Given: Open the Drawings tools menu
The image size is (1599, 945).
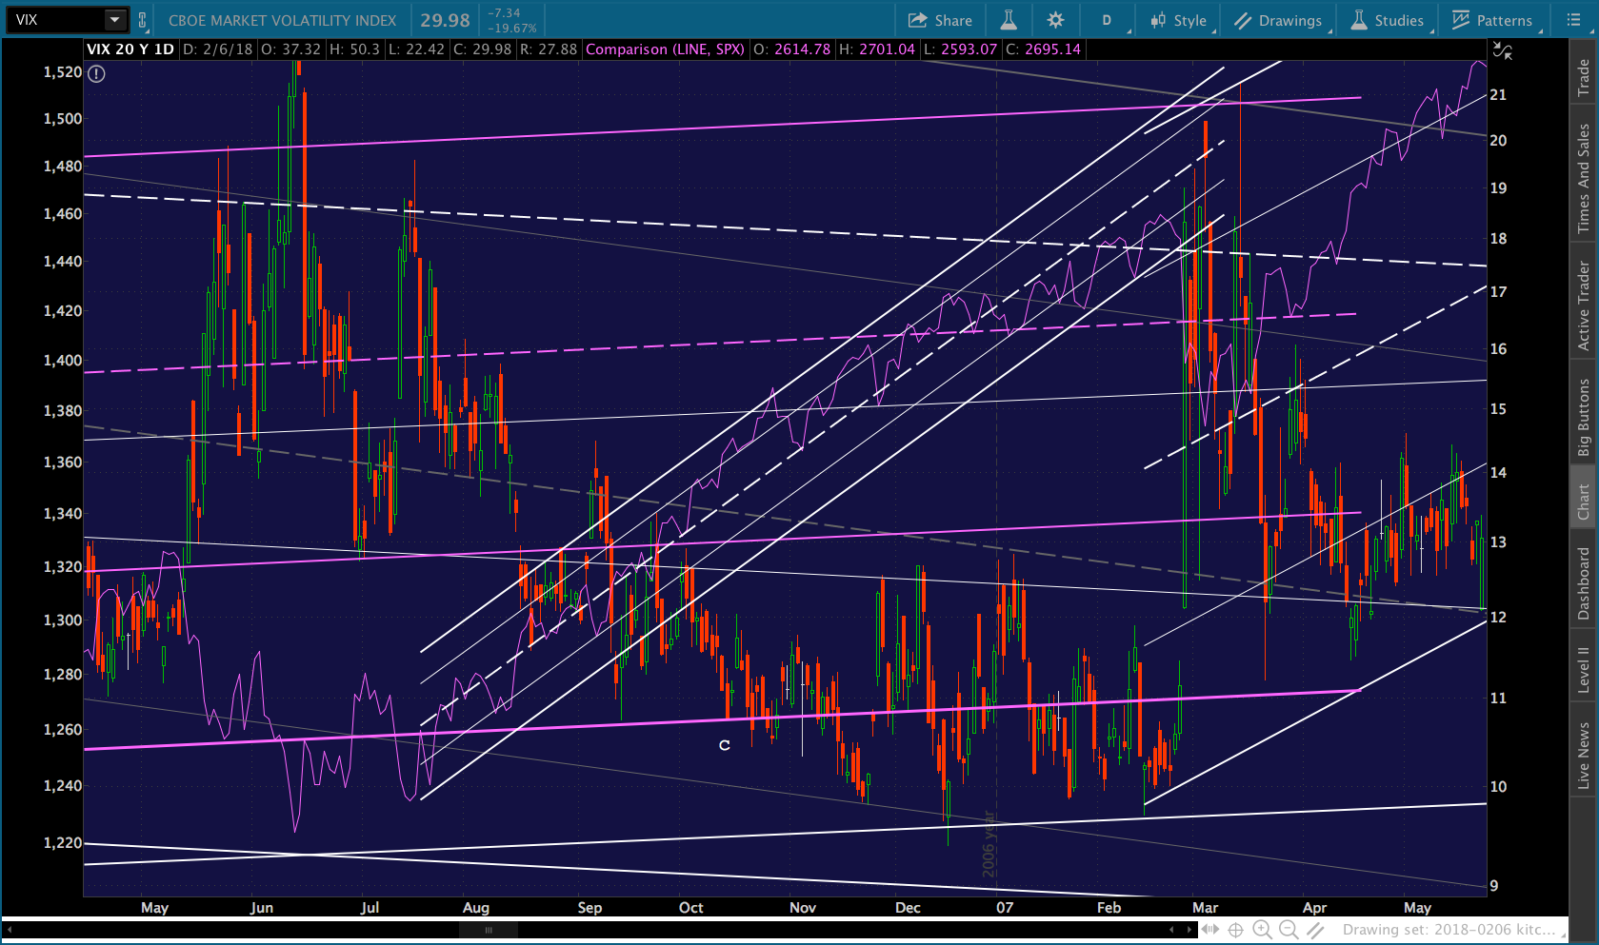Looking at the screenshot, I should coord(1278,20).
